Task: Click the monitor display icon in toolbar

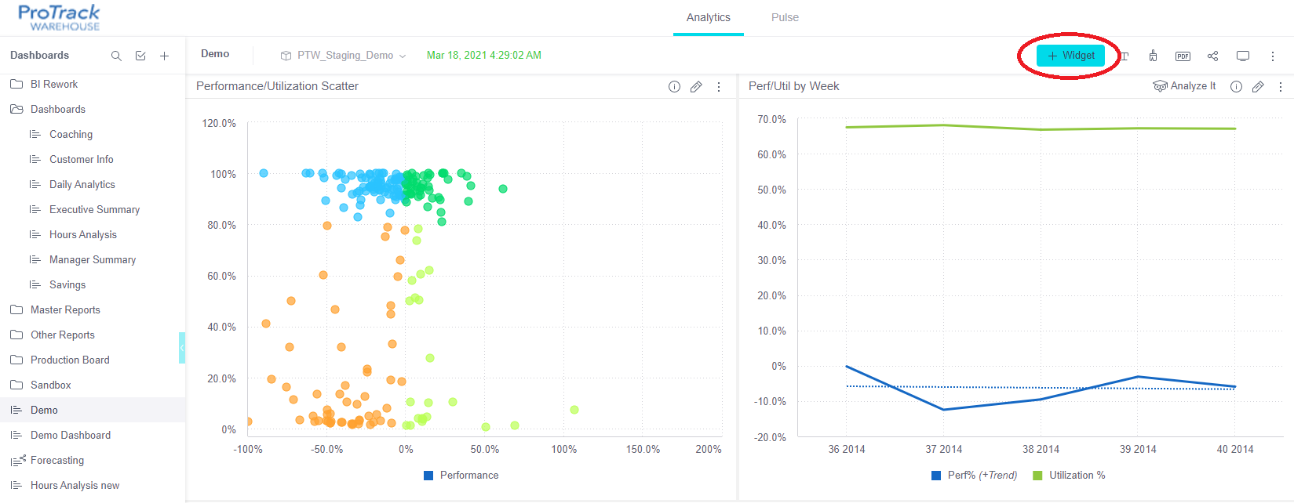Action: [1243, 56]
